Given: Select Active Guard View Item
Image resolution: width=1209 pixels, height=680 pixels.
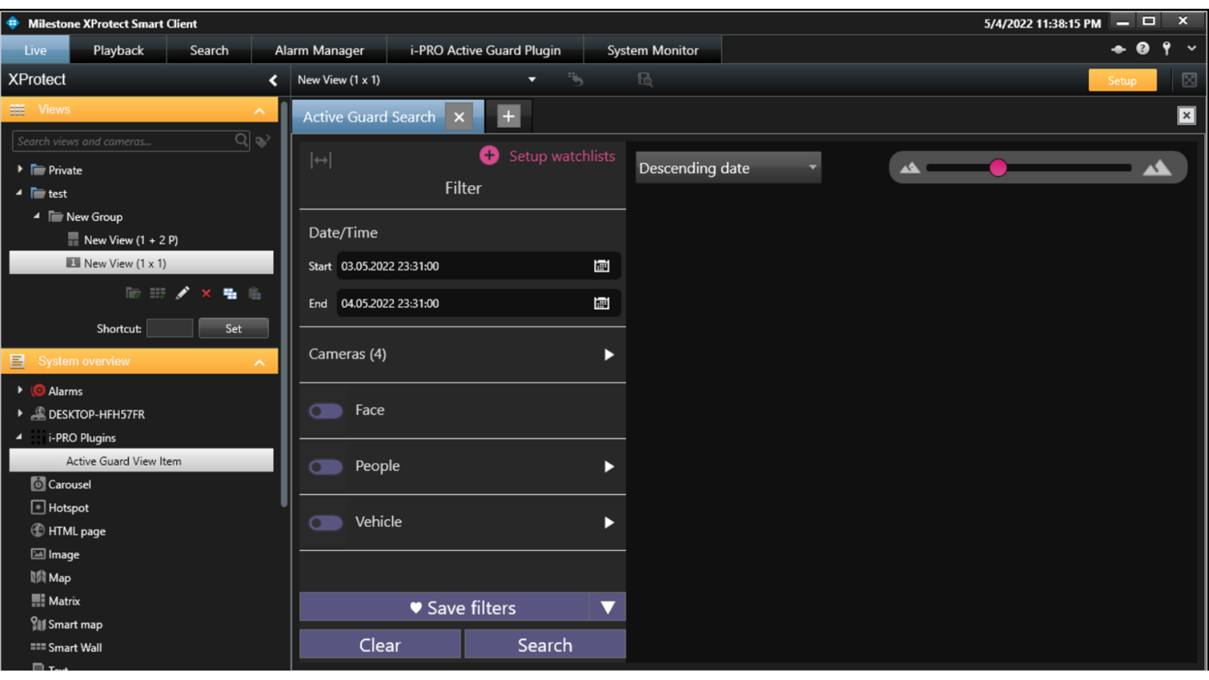Looking at the screenshot, I should click(x=141, y=461).
